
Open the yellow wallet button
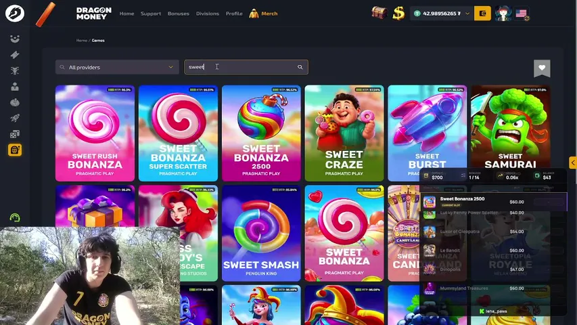point(482,14)
